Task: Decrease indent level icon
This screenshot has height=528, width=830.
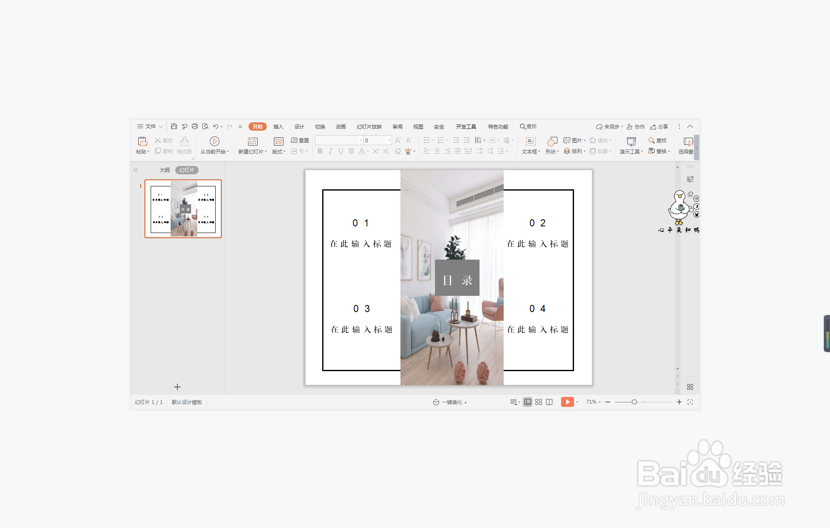Action: coord(456,140)
